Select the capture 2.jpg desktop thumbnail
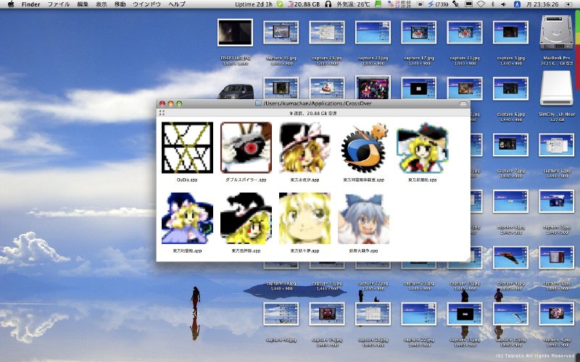 coord(556,201)
